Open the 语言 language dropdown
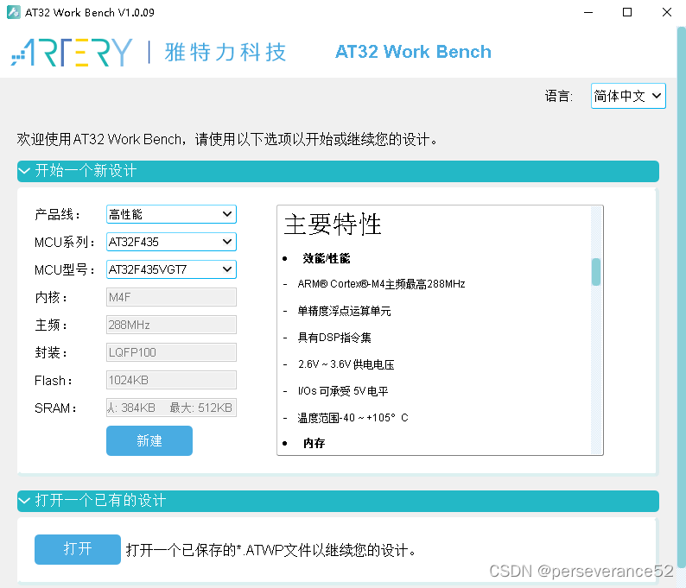This screenshot has height=588, width=686. click(628, 96)
